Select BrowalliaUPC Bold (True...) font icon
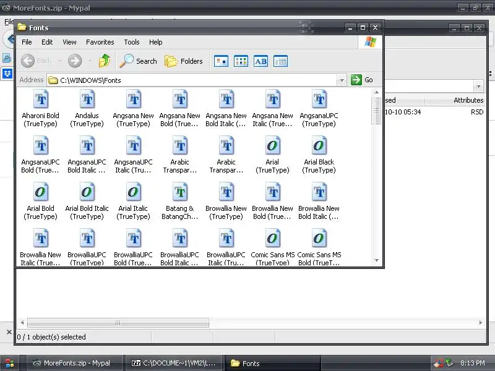 tap(134, 238)
